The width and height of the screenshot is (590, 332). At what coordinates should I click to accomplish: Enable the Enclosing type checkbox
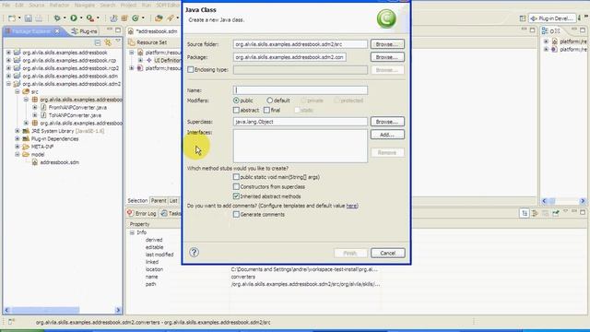(x=191, y=70)
